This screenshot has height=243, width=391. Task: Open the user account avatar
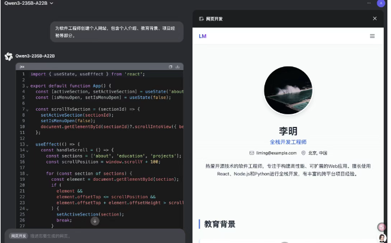click(381, 3)
